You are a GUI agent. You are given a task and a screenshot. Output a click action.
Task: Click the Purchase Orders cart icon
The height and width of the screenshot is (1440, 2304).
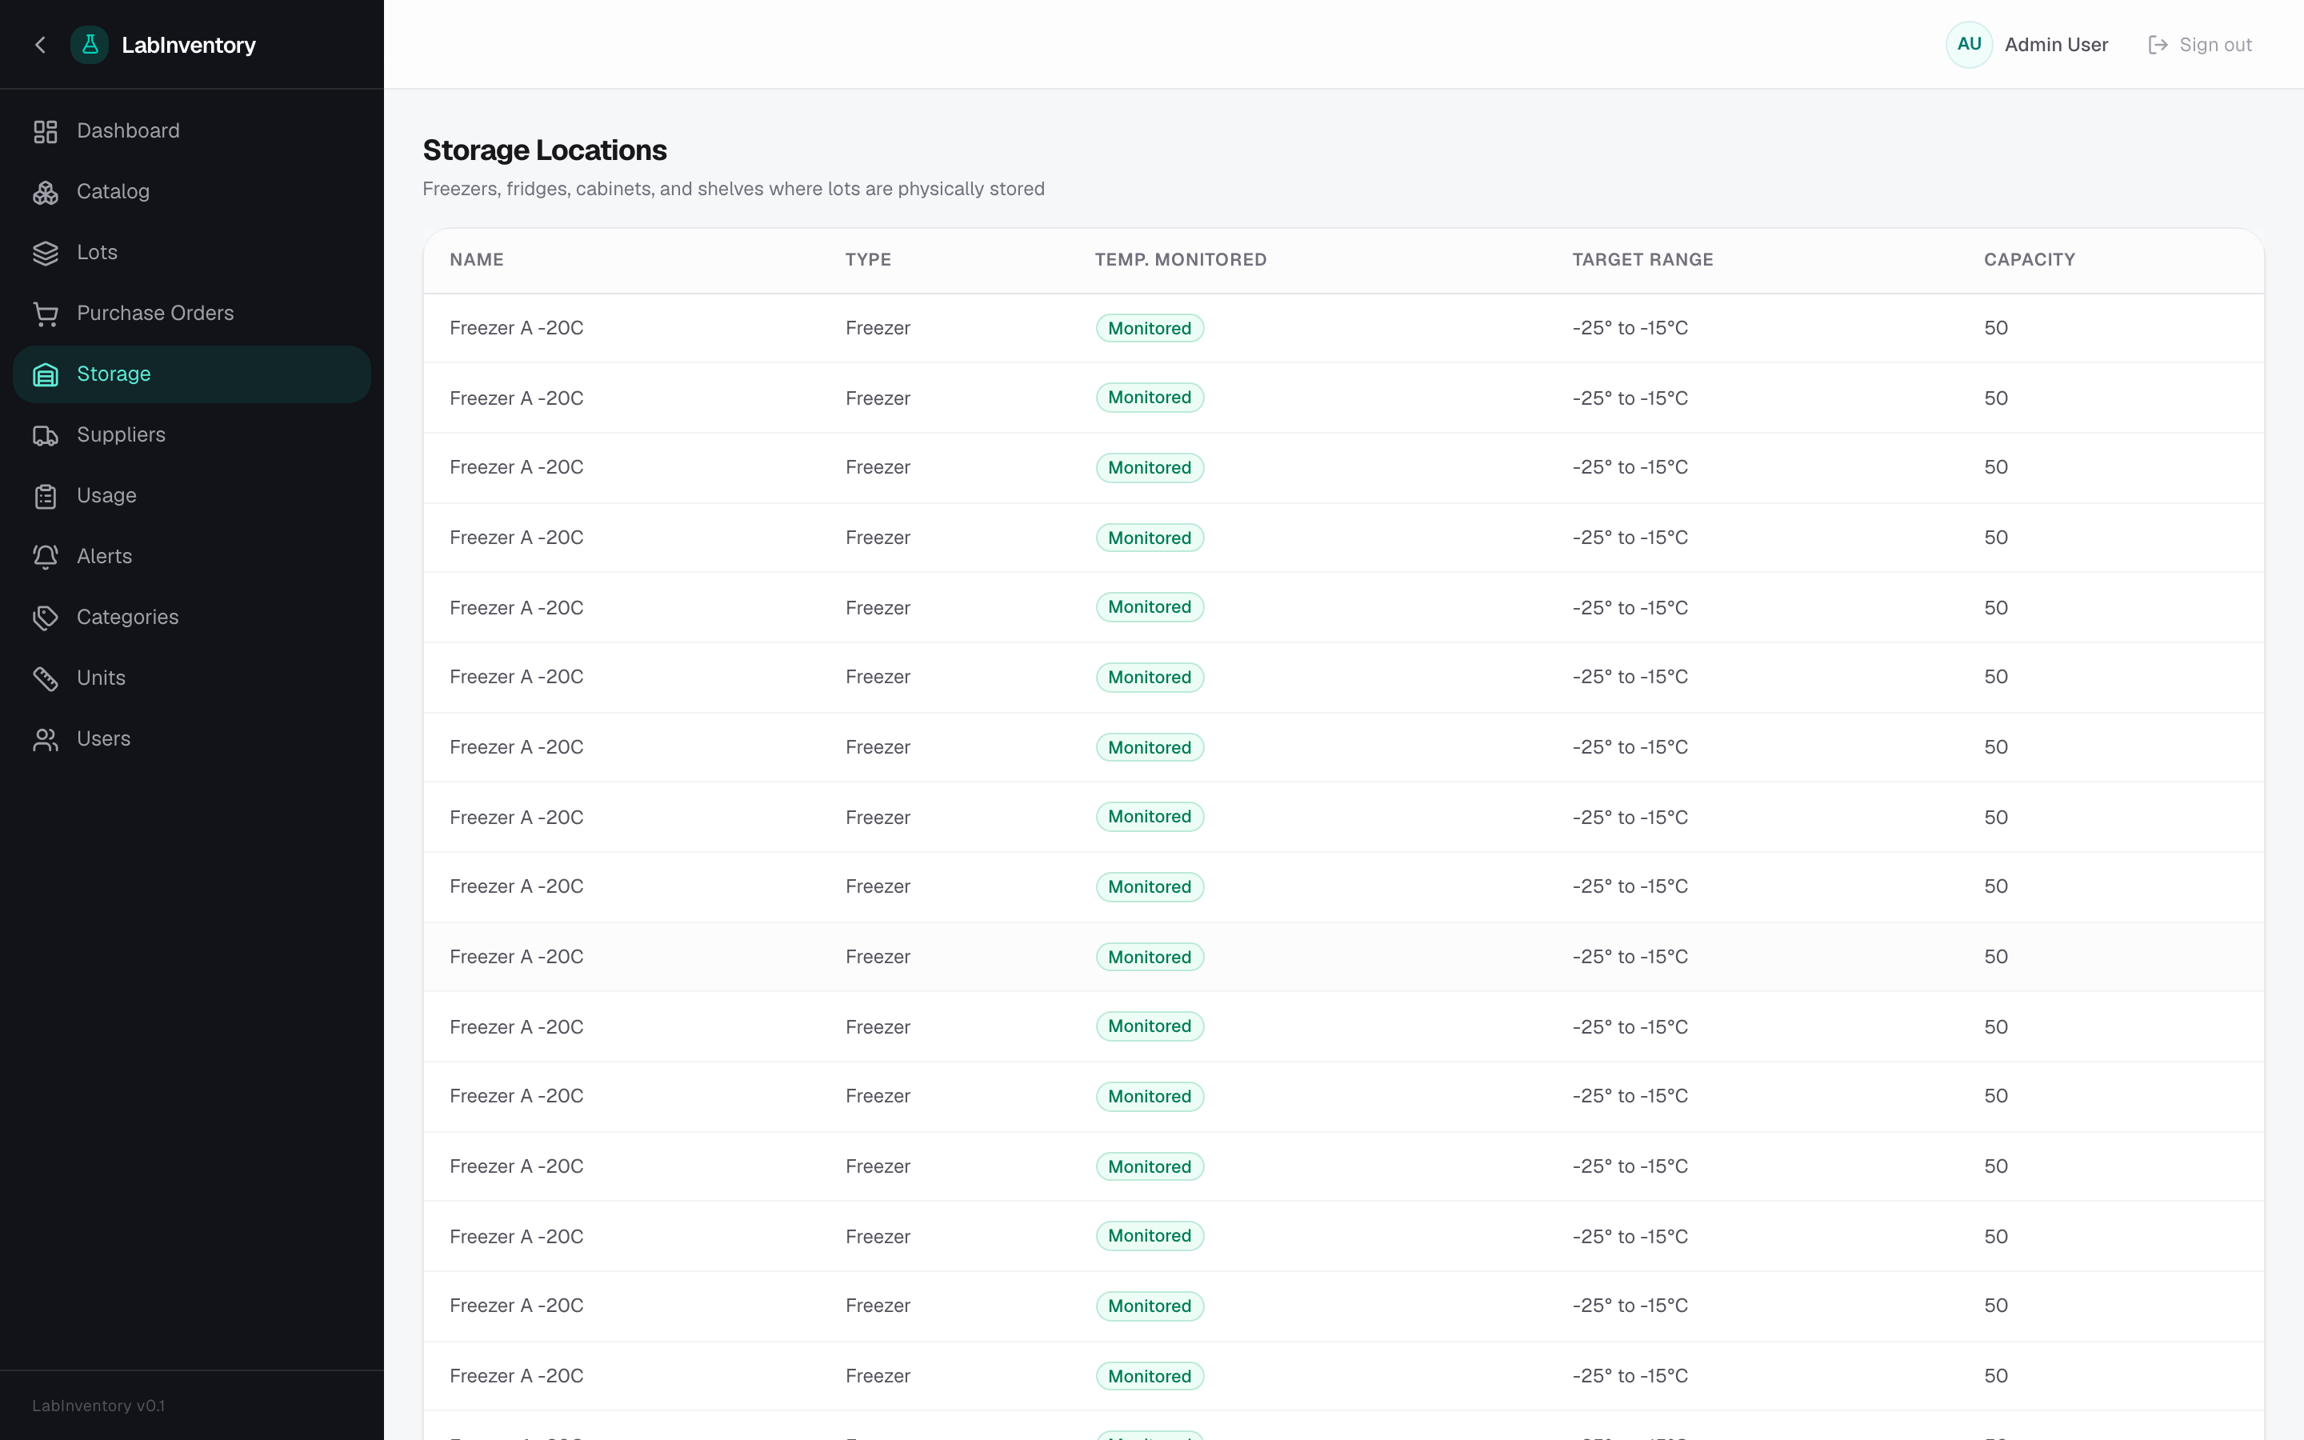click(46, 314)
